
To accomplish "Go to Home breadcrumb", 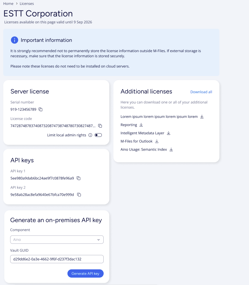I will click(x=8, y=4).
